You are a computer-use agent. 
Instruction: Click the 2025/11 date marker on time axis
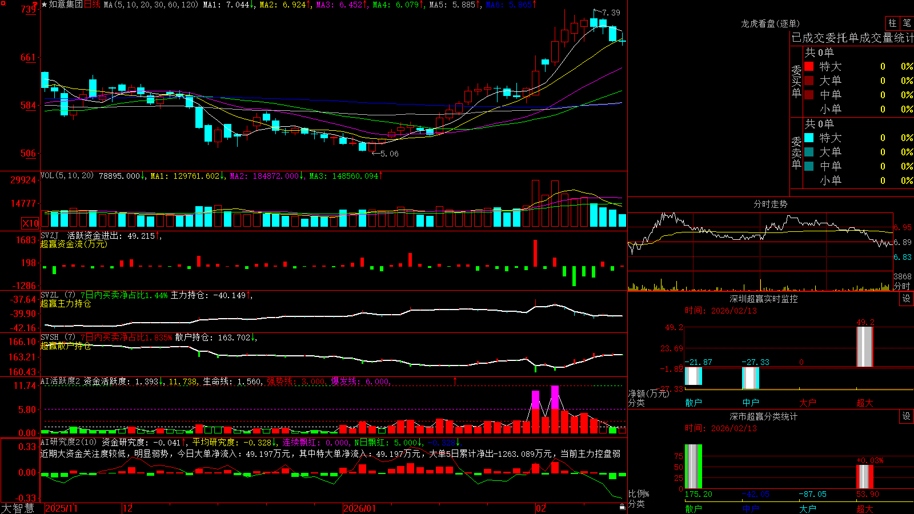[61, 508]
